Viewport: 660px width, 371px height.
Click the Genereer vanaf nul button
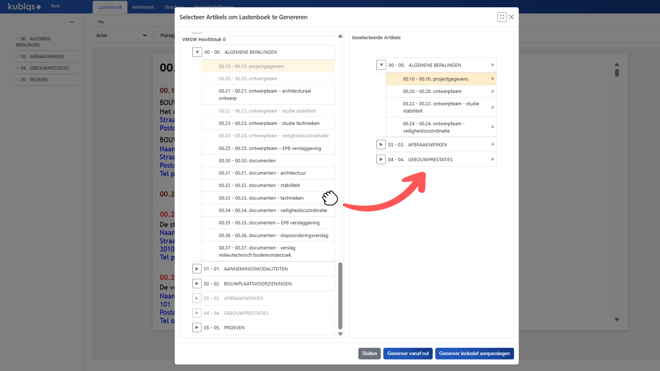pyautogui.click(x=408, y=353)
